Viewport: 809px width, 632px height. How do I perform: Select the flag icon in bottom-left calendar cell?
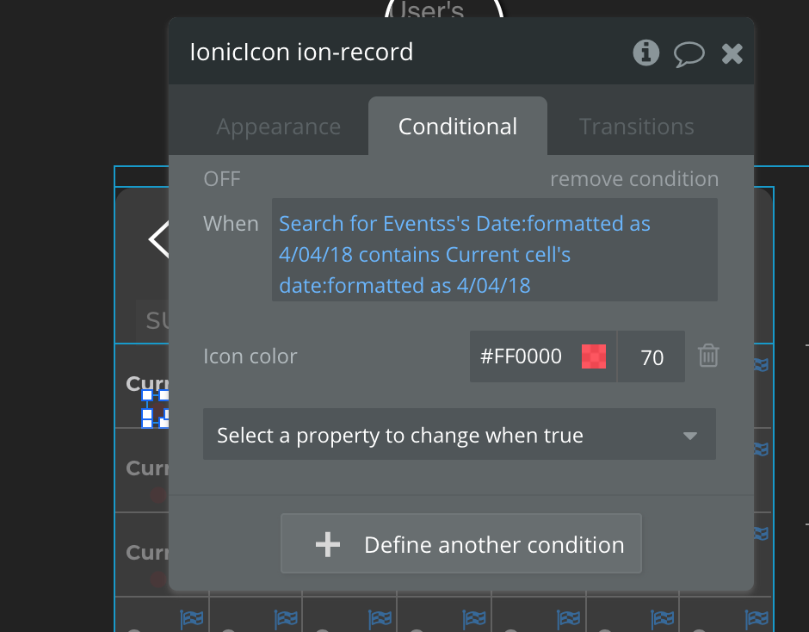[x=191, y=617]
